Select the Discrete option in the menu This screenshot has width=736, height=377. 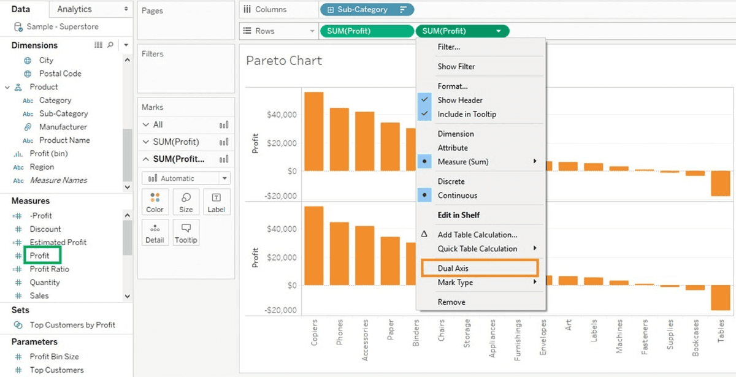(451, 181)
